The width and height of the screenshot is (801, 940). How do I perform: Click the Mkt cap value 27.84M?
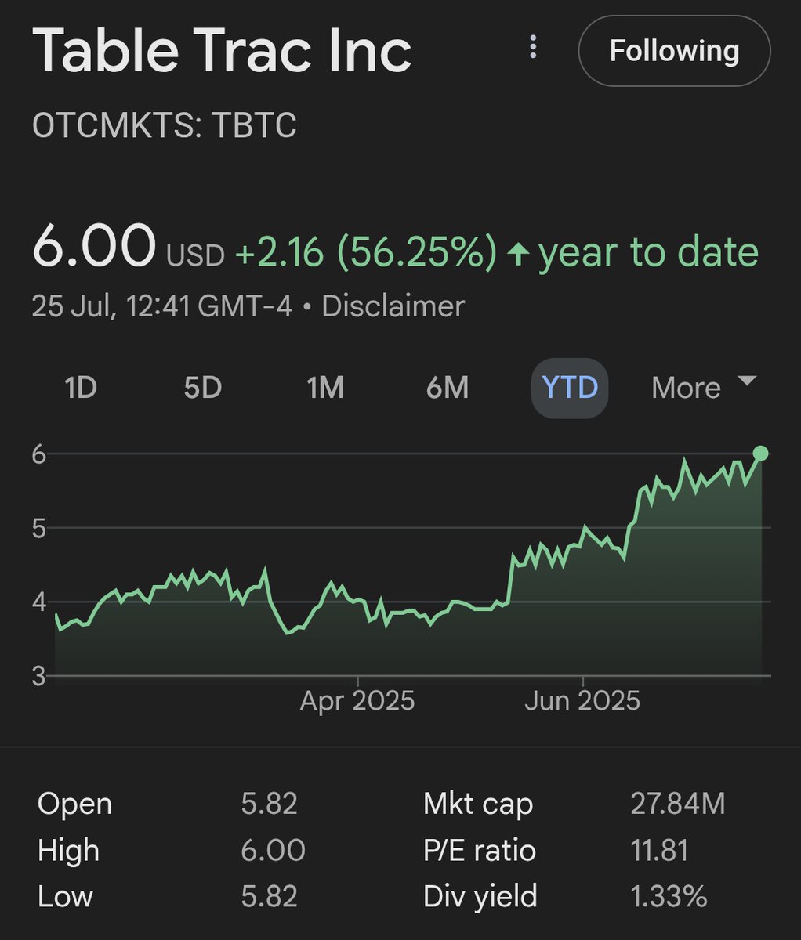click(678, 804)
